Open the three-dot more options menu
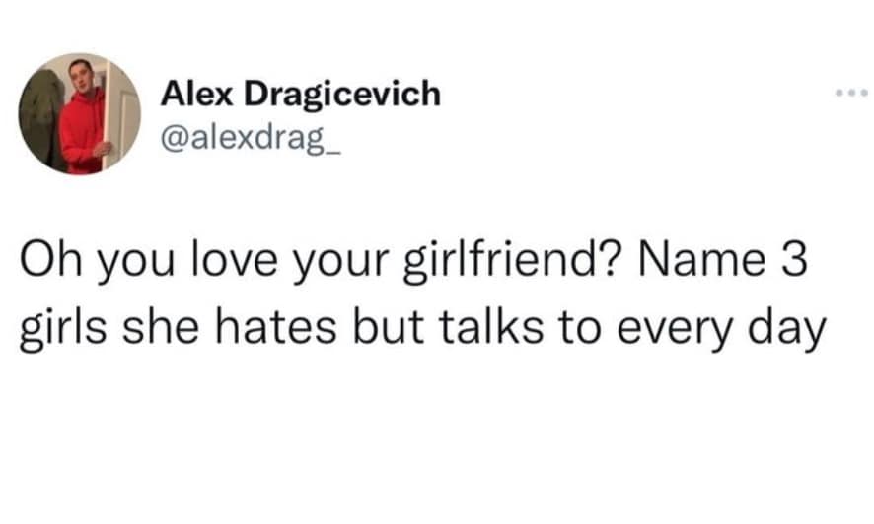 pos(849,96)
